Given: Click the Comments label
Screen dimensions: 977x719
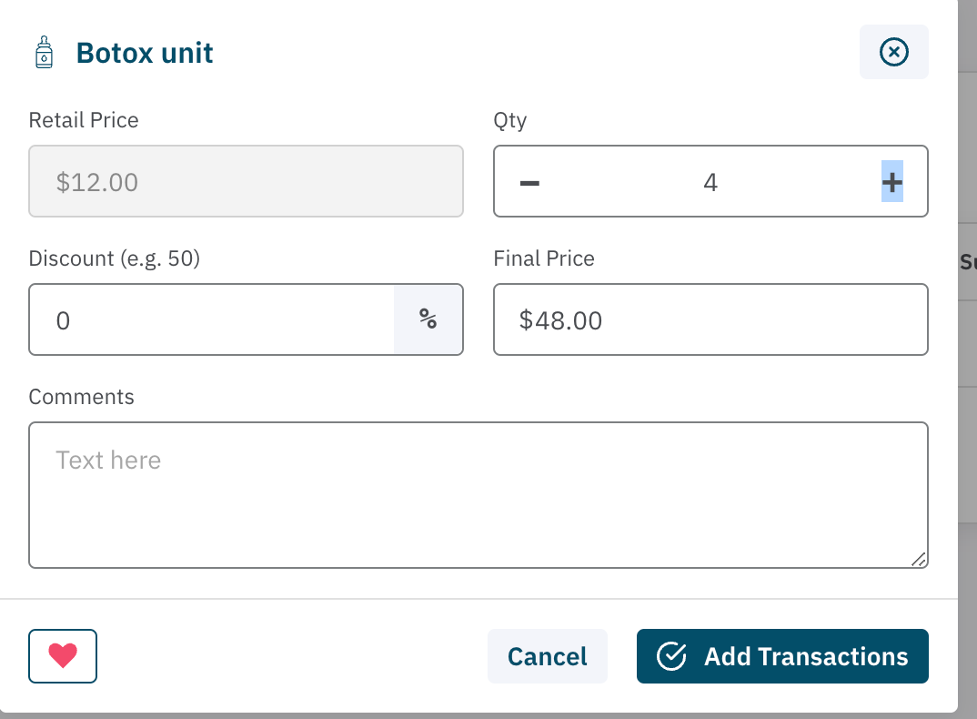Looking at the screenshot, I should 81,397.
